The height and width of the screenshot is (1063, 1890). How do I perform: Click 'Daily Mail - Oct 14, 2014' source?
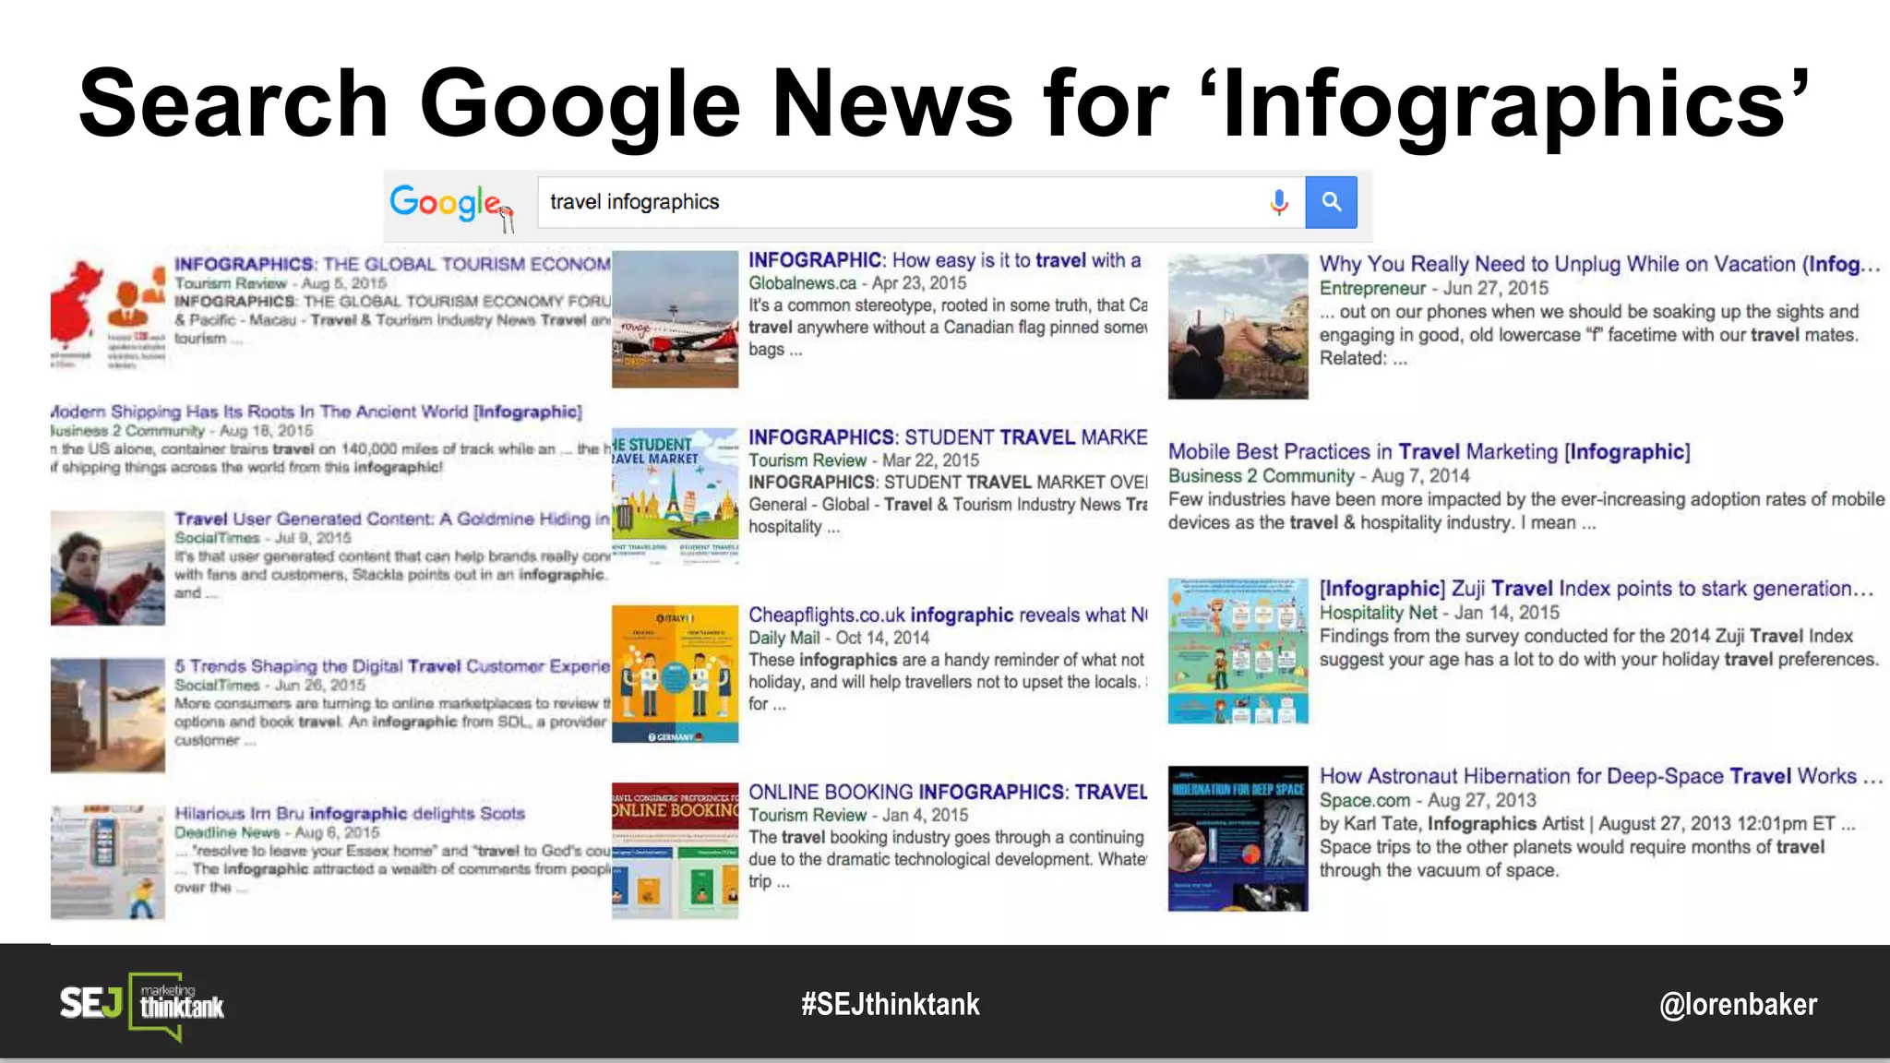tap(839, 638)
